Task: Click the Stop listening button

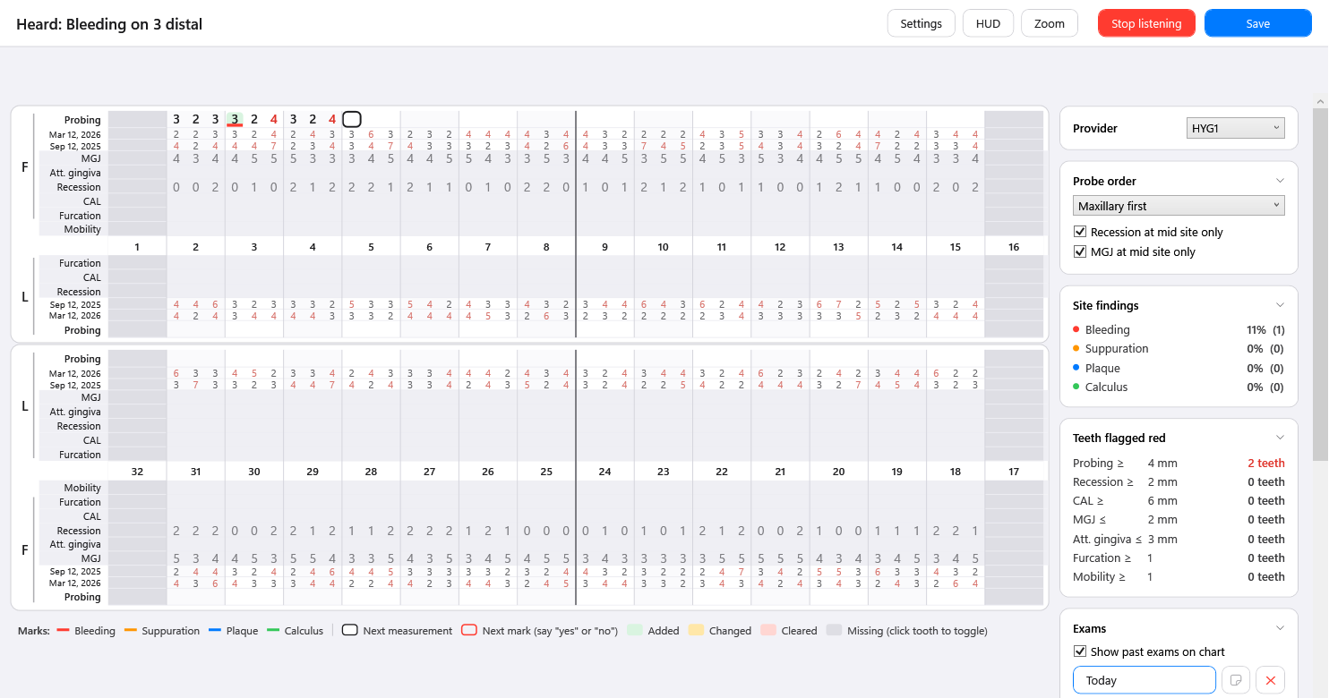Action: (1146, 23)
